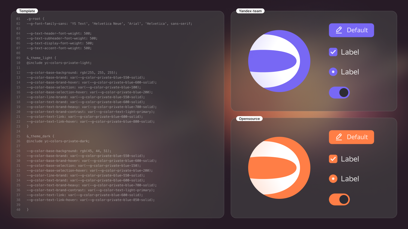Click the purple sphere logo in Yandex-team panel
Image resolution: width=408 pixels, height=229 pixels.
[279, 61]
